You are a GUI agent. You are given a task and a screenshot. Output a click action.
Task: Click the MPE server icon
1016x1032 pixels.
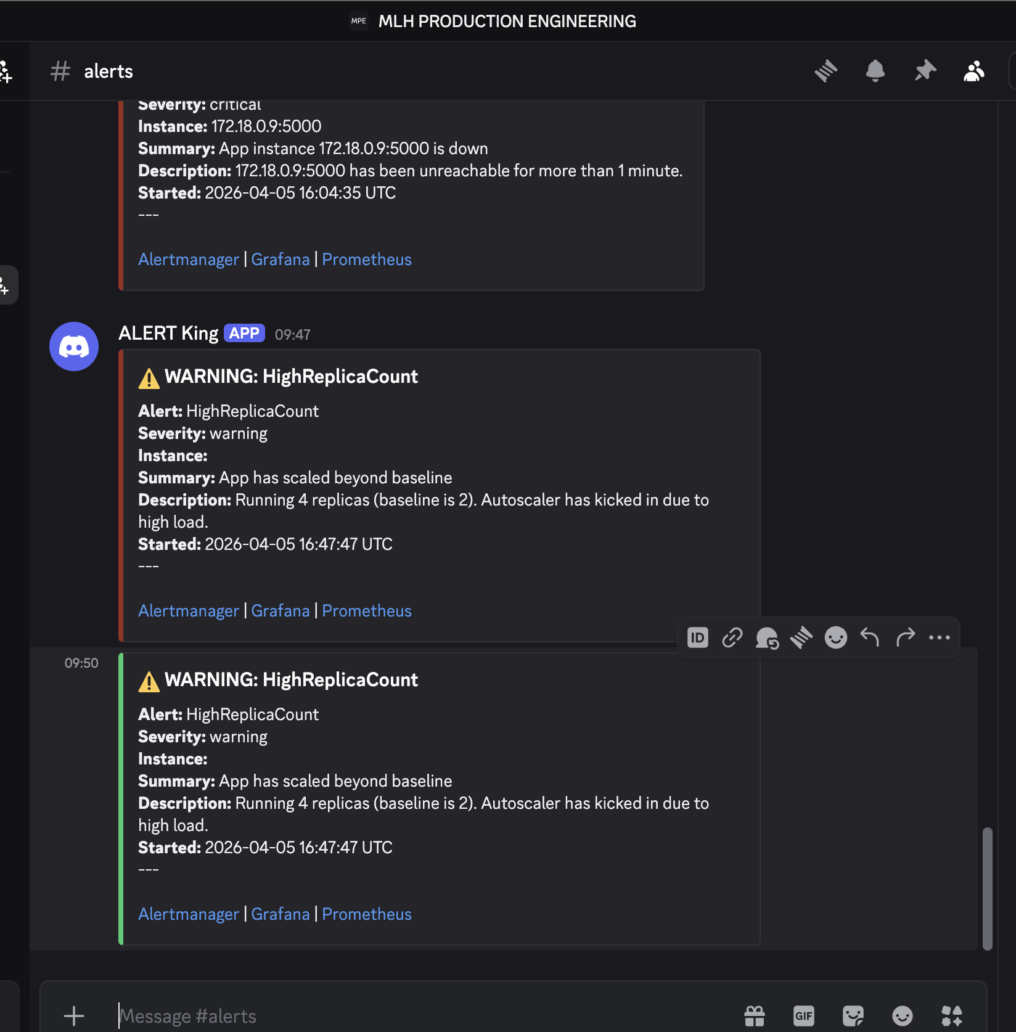tap(359, 21)
